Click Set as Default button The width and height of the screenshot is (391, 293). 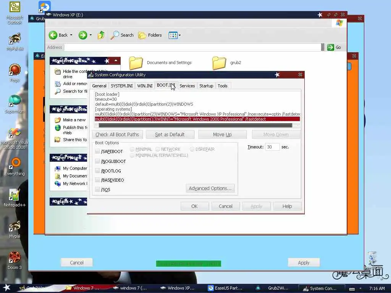click(x=170, y=135)
